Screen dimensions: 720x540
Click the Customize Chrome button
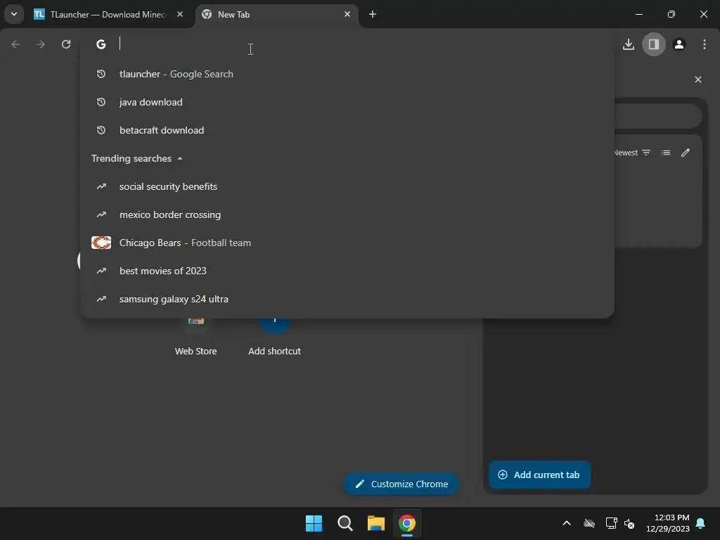(x=401, y=484)
